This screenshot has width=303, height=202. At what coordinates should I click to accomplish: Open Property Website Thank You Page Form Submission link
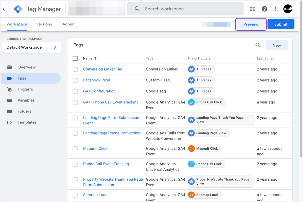click(x=113, y=182)
